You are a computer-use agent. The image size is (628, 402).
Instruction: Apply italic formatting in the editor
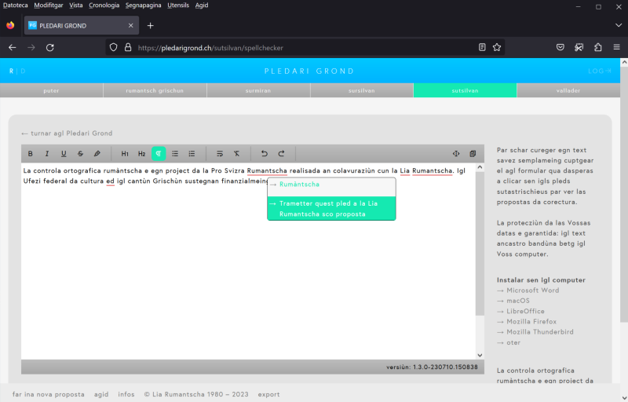point(47,154)
